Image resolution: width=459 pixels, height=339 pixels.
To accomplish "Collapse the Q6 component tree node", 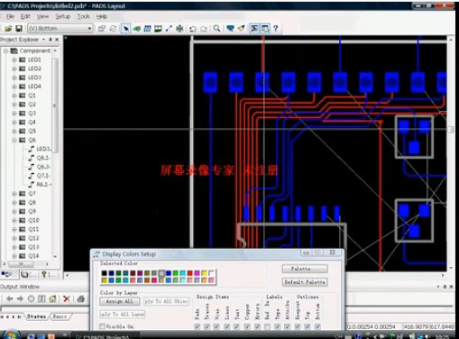I will 14,140.
